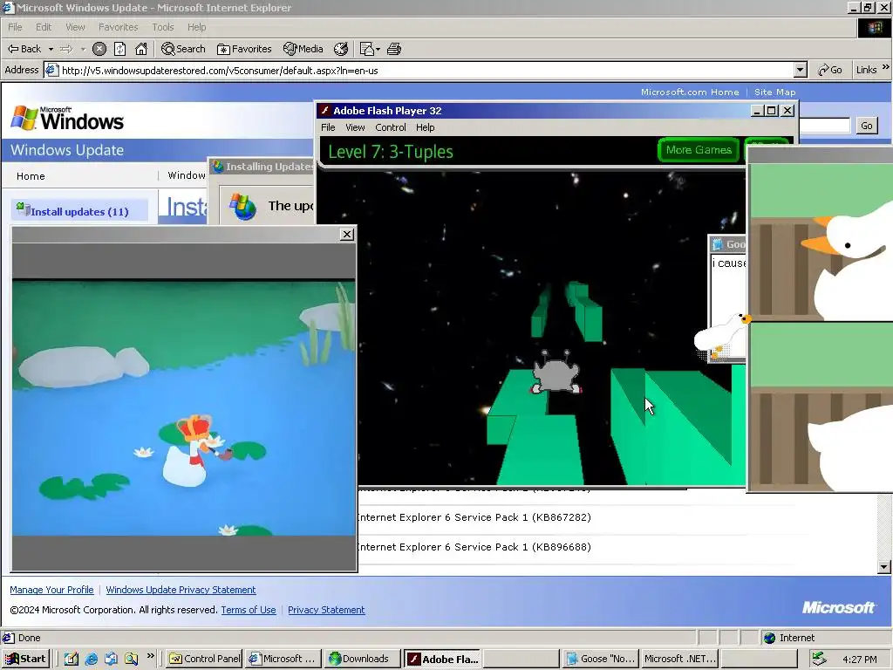Viewport: 893px width, 670px height.
Task: Click the Go button in Windows Update search
Action: coord(866,126)
